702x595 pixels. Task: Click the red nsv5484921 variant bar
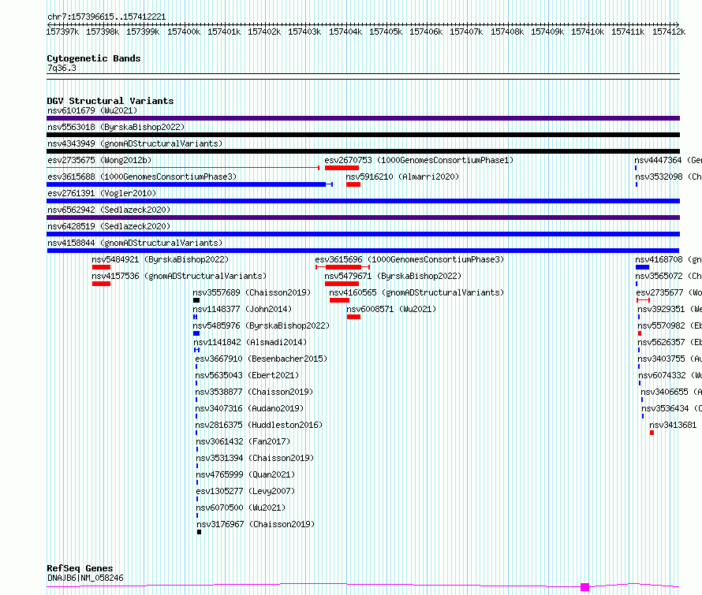pyautogui.click(x=101, y=267)
